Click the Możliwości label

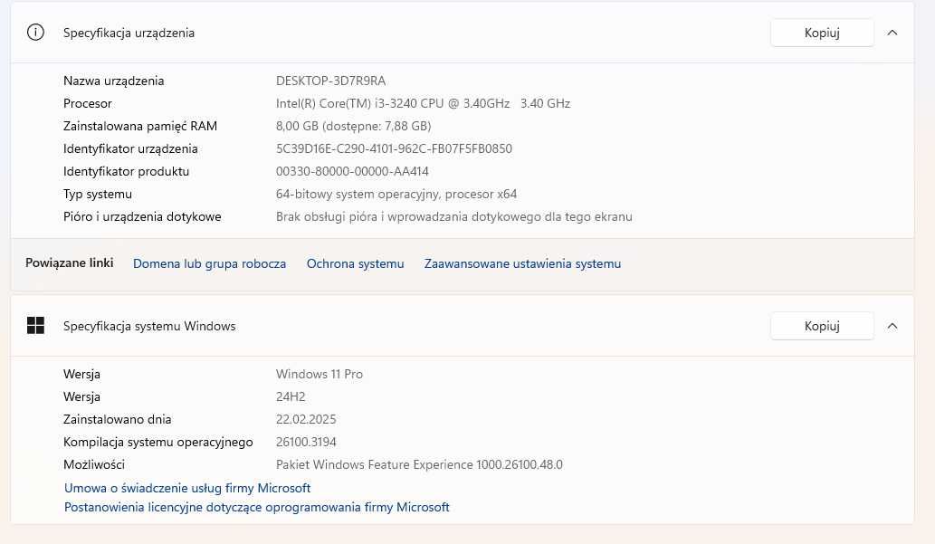pyautogui.click(x=94, y=464)
